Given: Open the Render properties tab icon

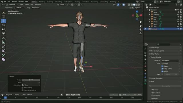Looking at the screenshot, I should (x=146, y=53).
